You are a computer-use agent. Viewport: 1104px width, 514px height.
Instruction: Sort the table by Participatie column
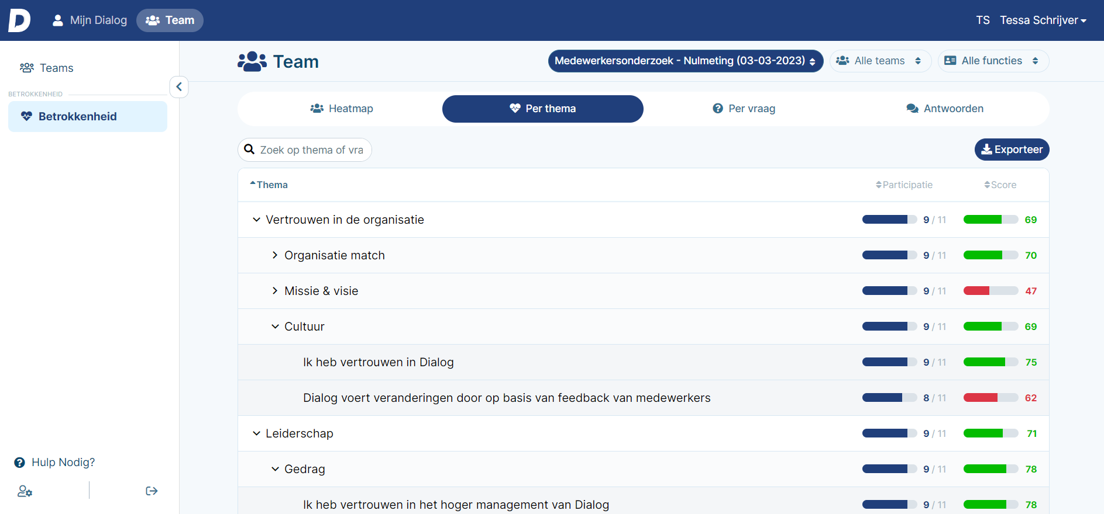tap(904, 185)
